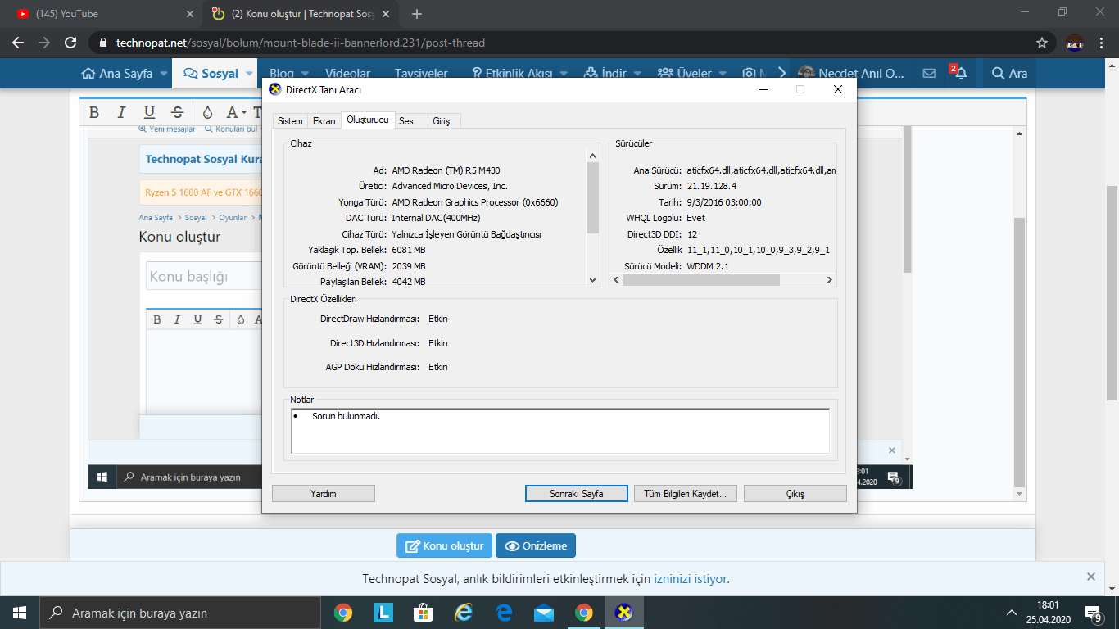
Task: Open Chrome three-dot menu
Action: coord(1103,43)
